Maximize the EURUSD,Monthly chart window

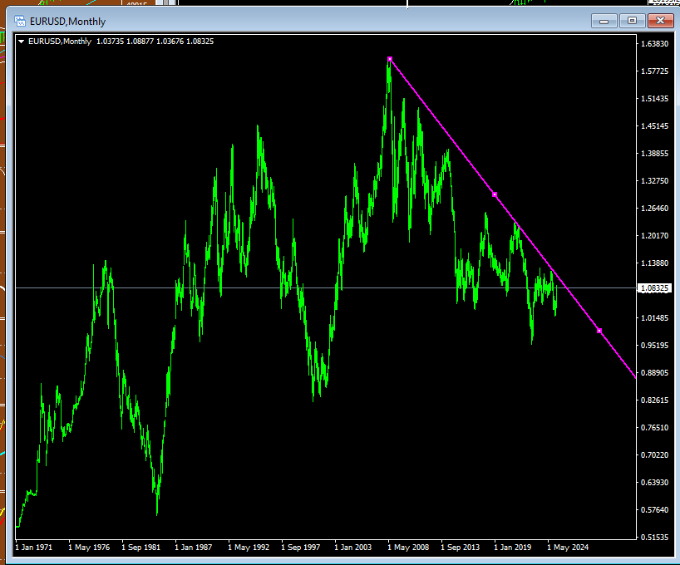[x=632, y=21]
